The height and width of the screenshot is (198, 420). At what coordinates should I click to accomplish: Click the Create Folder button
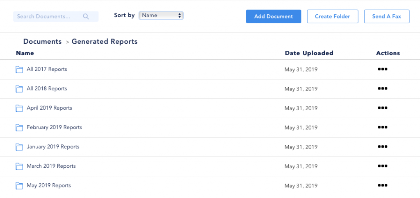tap(332, 16)
